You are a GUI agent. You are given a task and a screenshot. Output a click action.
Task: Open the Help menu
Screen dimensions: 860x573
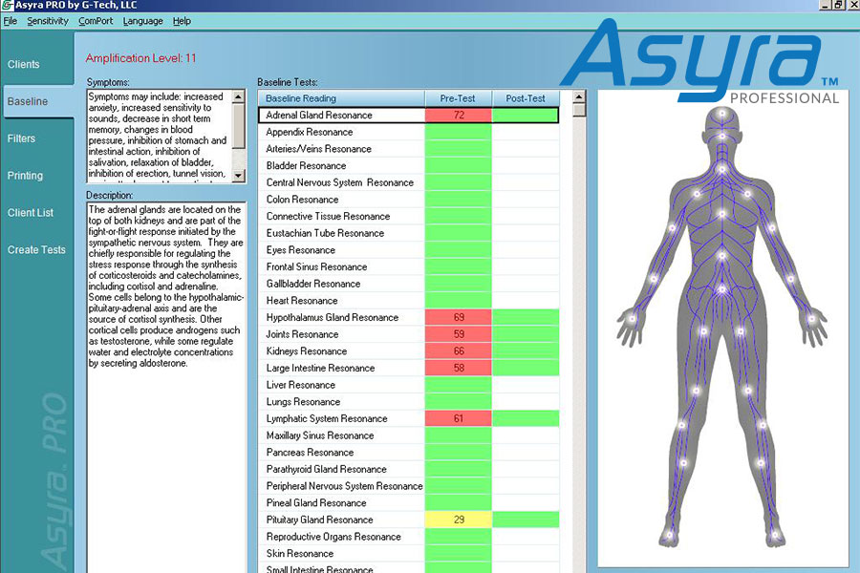[x=182, y=21]
